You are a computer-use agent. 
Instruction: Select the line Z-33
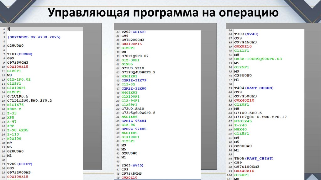pyautogui.click(x=12, y=113)
